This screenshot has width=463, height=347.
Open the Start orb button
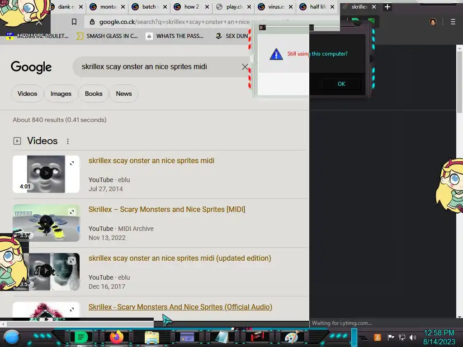(x=12, y=338)
